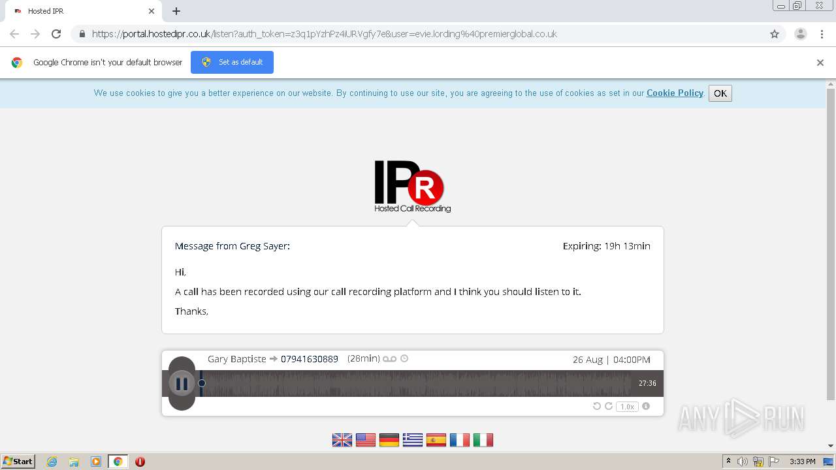Click Set as default browser button
The width and height of the screenshot is (836, 470).
click(232, 62)
